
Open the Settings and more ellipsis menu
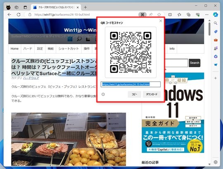207,14
